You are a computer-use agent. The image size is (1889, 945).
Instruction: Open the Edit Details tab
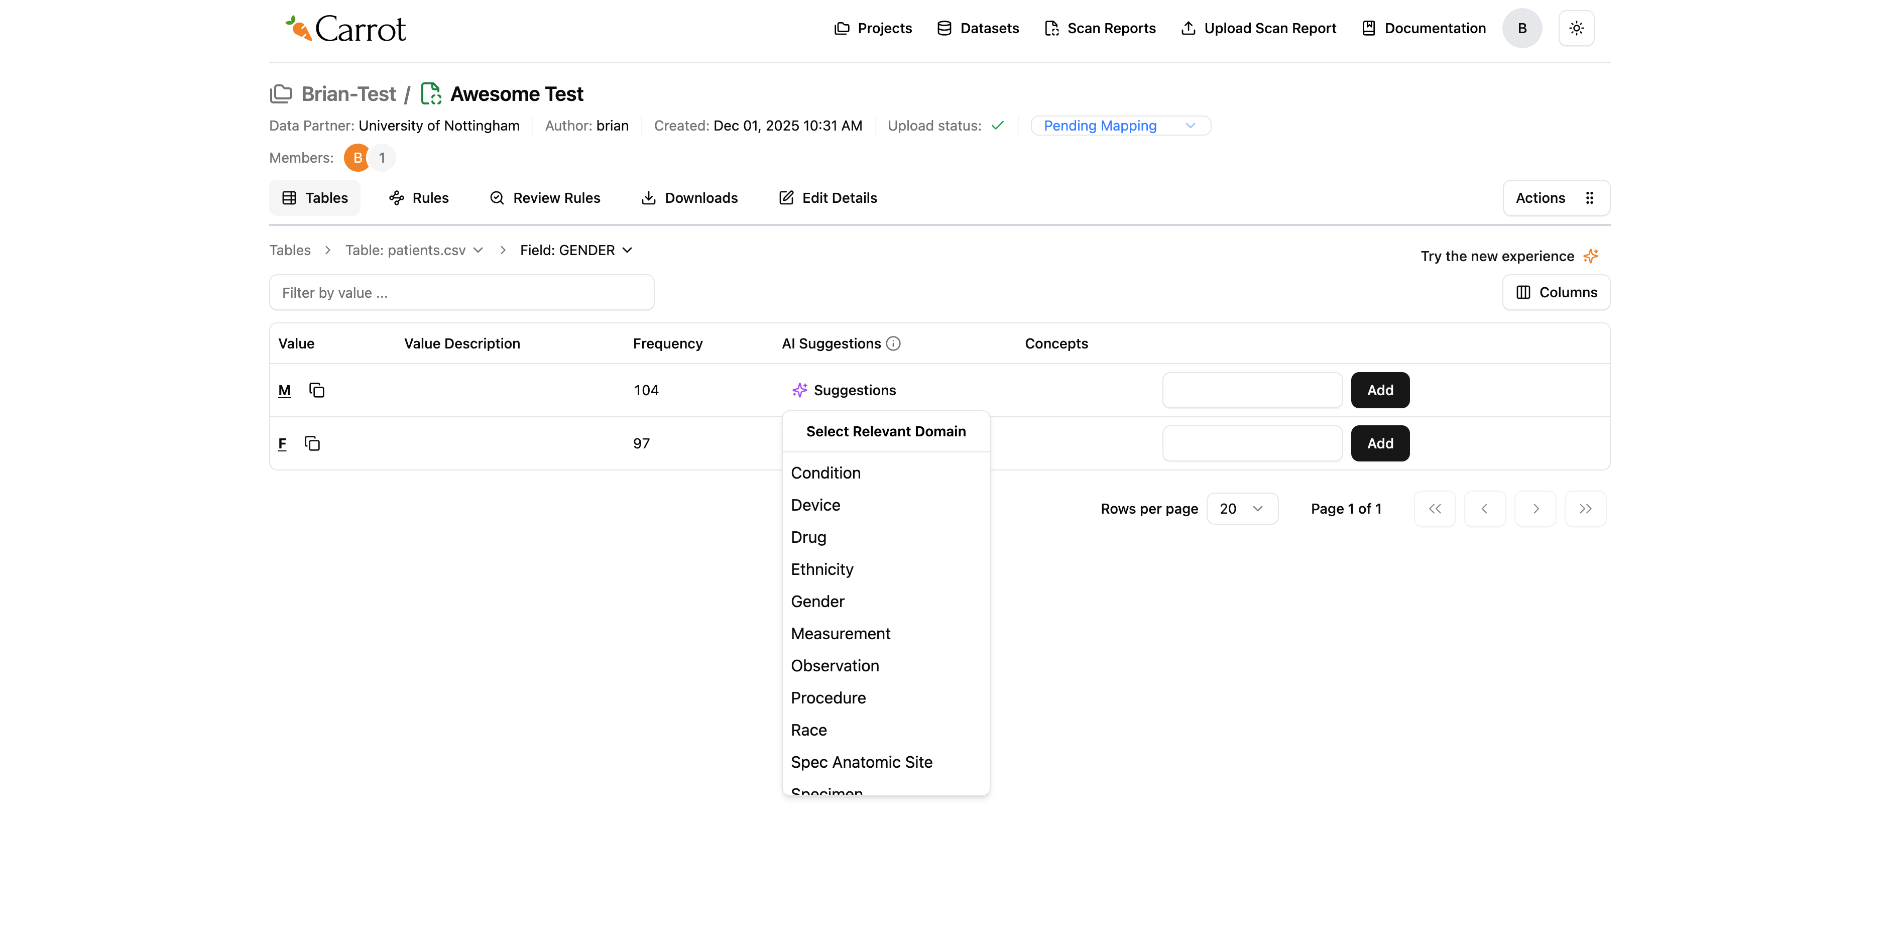pos(827,198)
